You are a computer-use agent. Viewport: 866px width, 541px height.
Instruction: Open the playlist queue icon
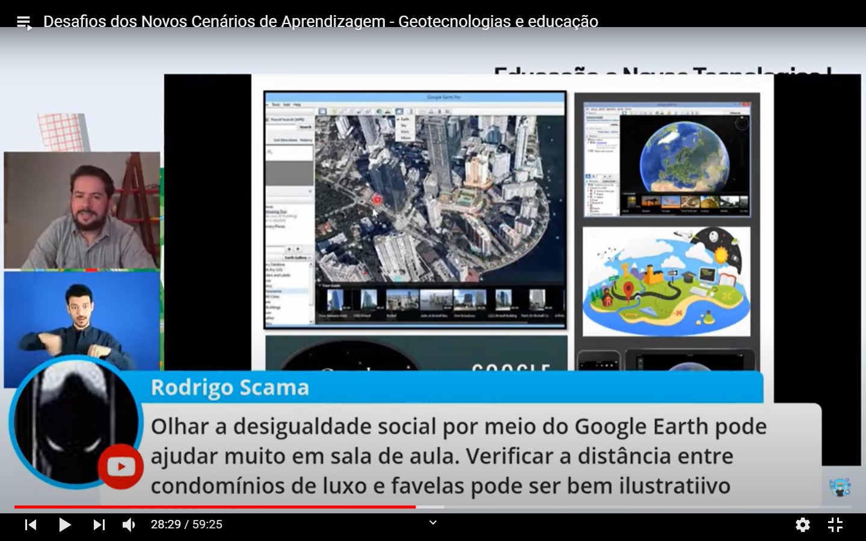(x=24, y=23)
